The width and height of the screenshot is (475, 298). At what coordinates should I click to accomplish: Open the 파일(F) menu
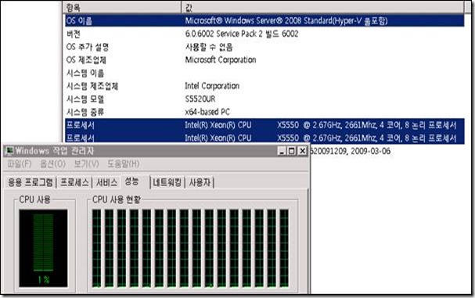tap(20, 163)
